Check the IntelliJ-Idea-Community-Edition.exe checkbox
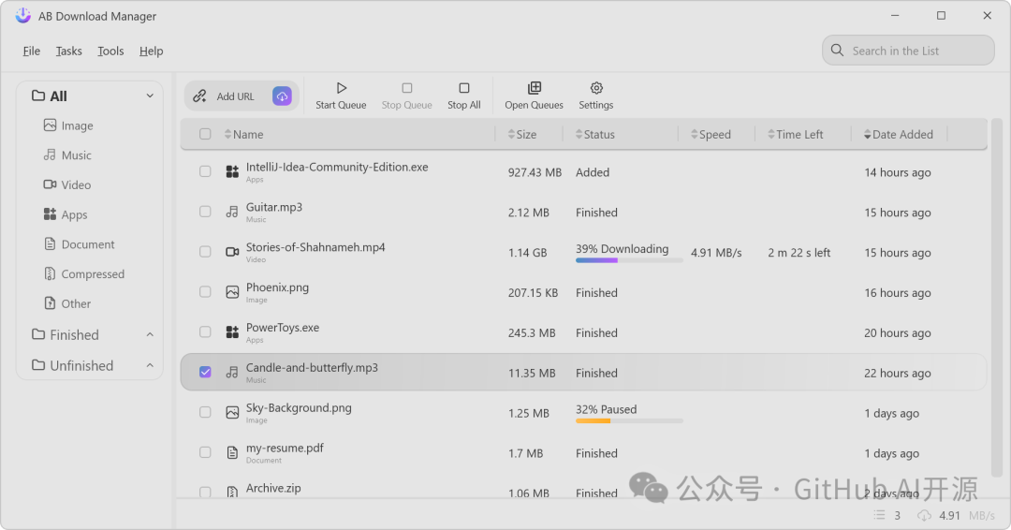This screenshot has width=1011, height=530. [x=205, y=171]
